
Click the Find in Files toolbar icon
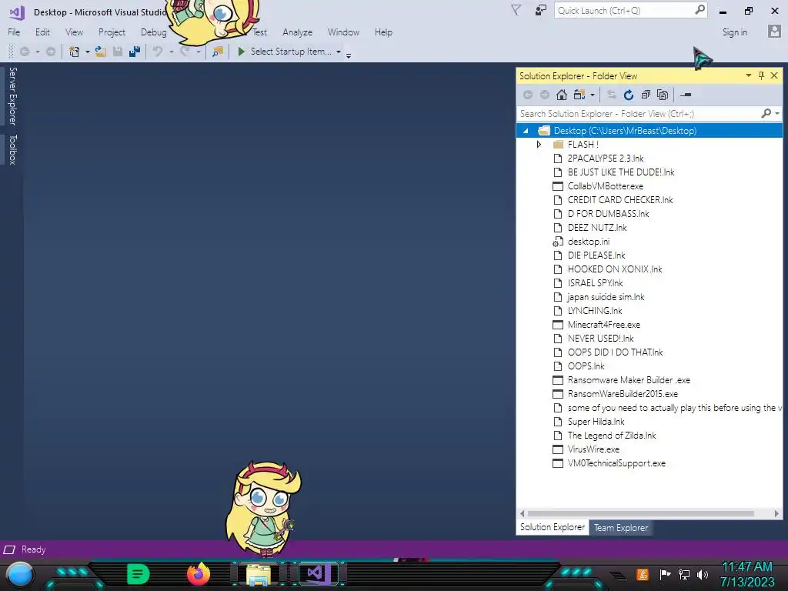pyautogui.click(x=218, y=52)
